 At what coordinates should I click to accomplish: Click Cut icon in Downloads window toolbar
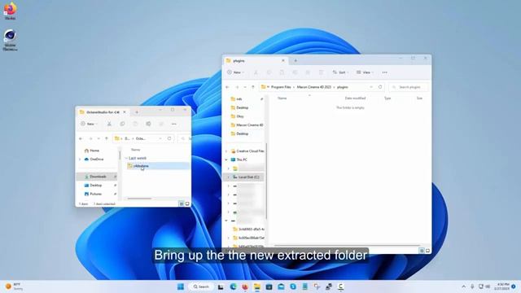click(x=109, y=124)
